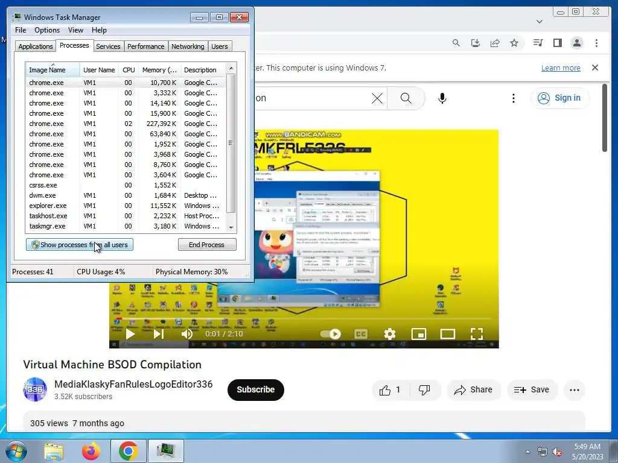Viewport: 618px width, 463px height.
Task: Select chrome.exe row using 227,392 K
Action: click(126, 124)
